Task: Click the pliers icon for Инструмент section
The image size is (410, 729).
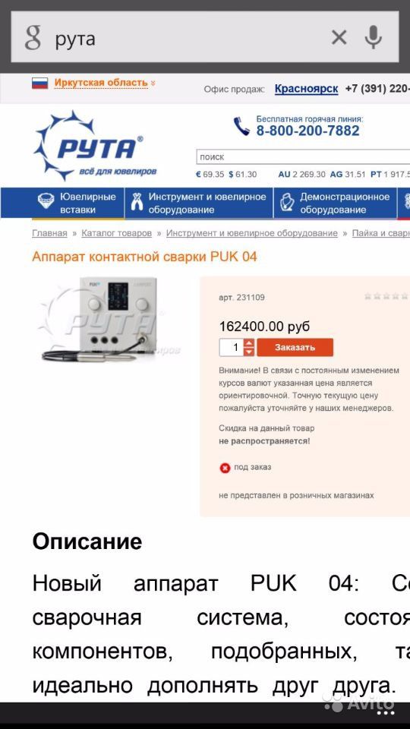Action: 136,202
